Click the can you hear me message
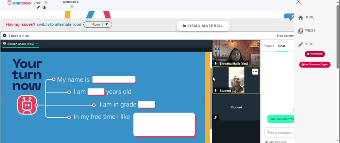340x143 pixels. pos(281,119)
